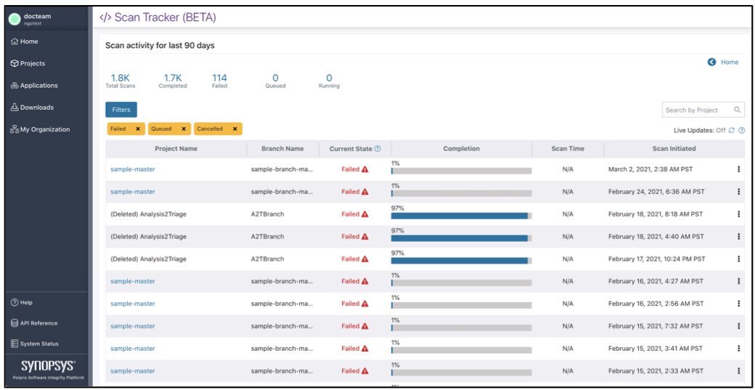The height and width of the screenshot is (390, 755).
Task: Open actions menu for February 24 scan
Action: coord(738,192)
